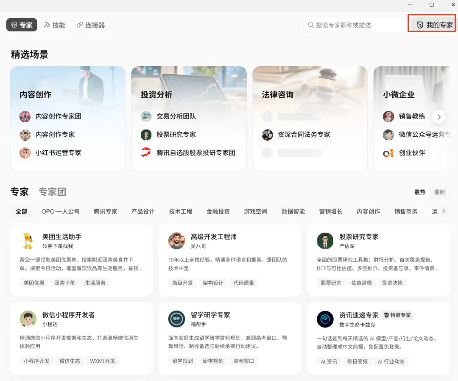458x381 pixels.
Task: Click the 股票研究专家 avatar in the expert list
Action: 325,241
